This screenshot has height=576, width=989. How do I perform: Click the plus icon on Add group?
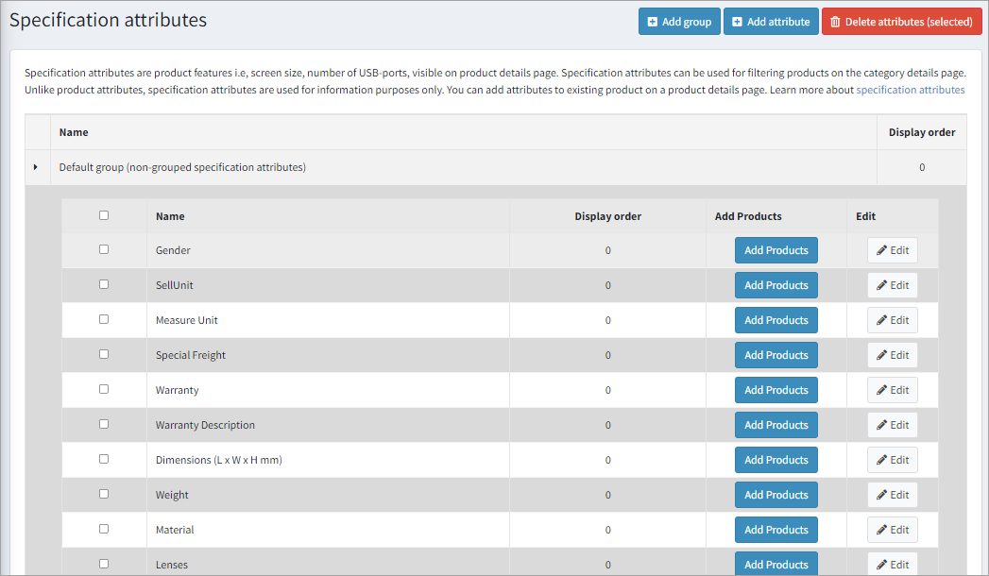(652, 22)
